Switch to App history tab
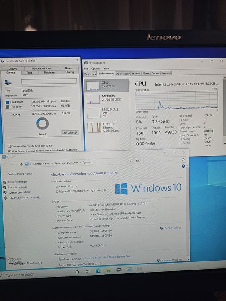226x301 pixels. [x=123, y=74]
